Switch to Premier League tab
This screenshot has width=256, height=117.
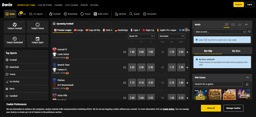tap(63, 30)
